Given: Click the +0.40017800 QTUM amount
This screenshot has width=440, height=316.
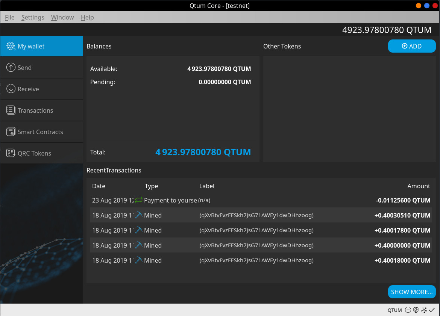Looking at the screenshot, I should tap(402, 230).
